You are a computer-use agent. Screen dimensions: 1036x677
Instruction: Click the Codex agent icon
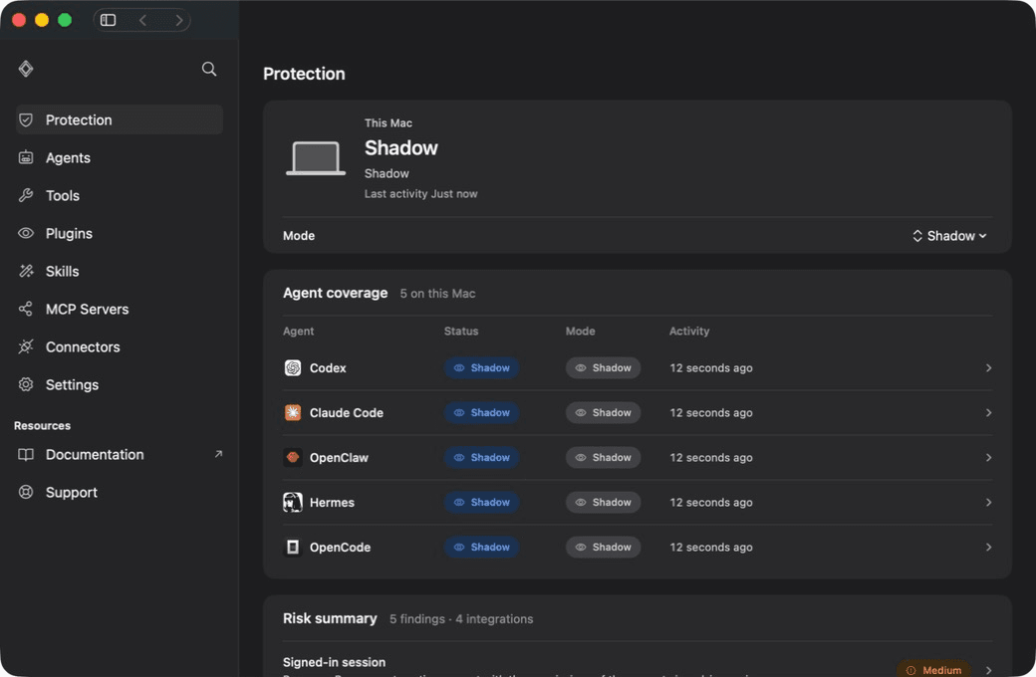click(293, 368)
